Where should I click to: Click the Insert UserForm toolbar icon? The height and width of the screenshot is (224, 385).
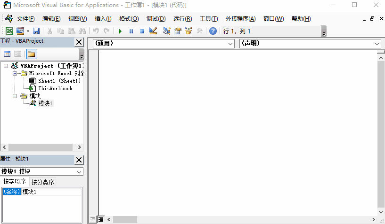[20, 31]
